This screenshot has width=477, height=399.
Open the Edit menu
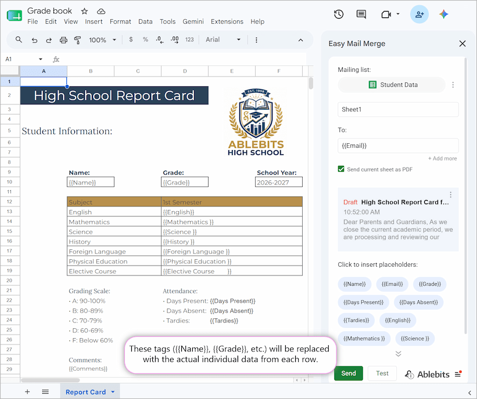click(51, 21)
